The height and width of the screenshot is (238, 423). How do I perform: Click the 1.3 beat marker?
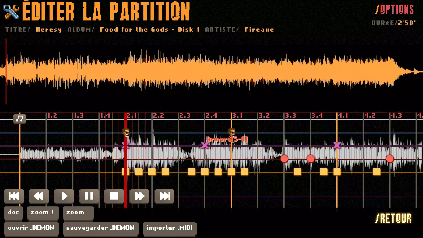(79, 116)
